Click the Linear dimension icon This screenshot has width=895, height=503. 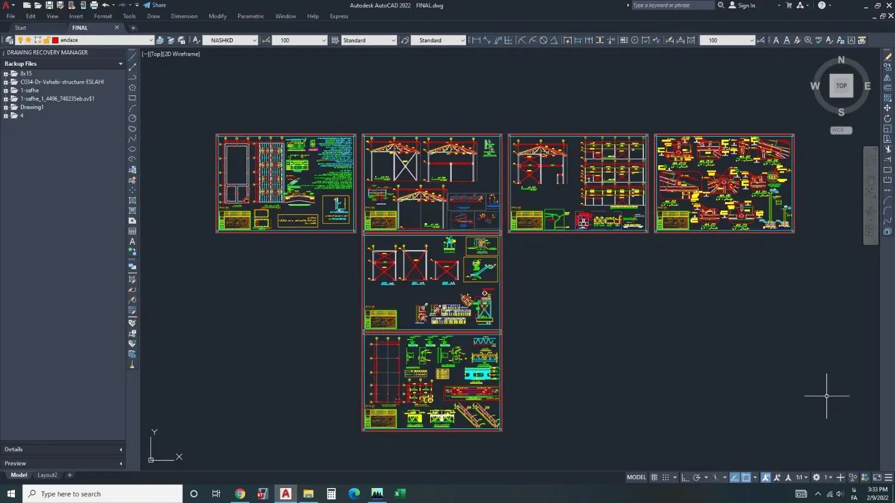[476, 40]
